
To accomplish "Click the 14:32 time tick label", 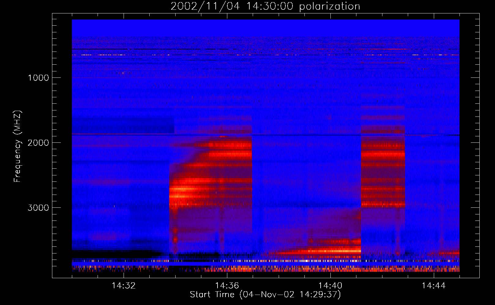I will click(124, 286).
